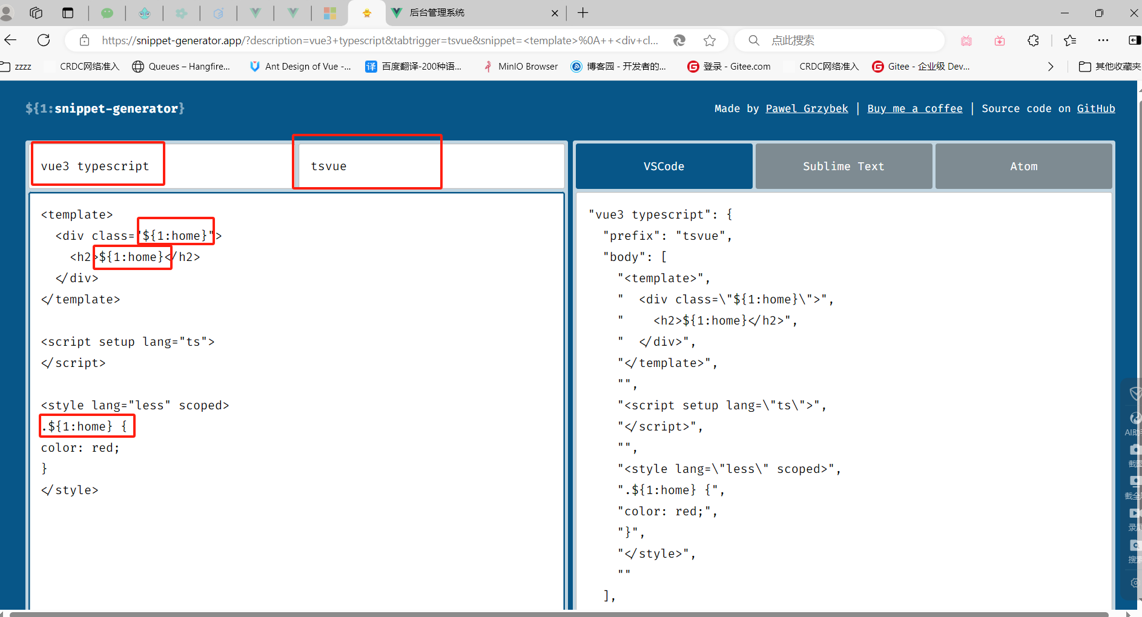Switch to the Microsoft colored-squares tab
Image resolution: width=1142 pixels, height=617 pixels.
(330, 13)
